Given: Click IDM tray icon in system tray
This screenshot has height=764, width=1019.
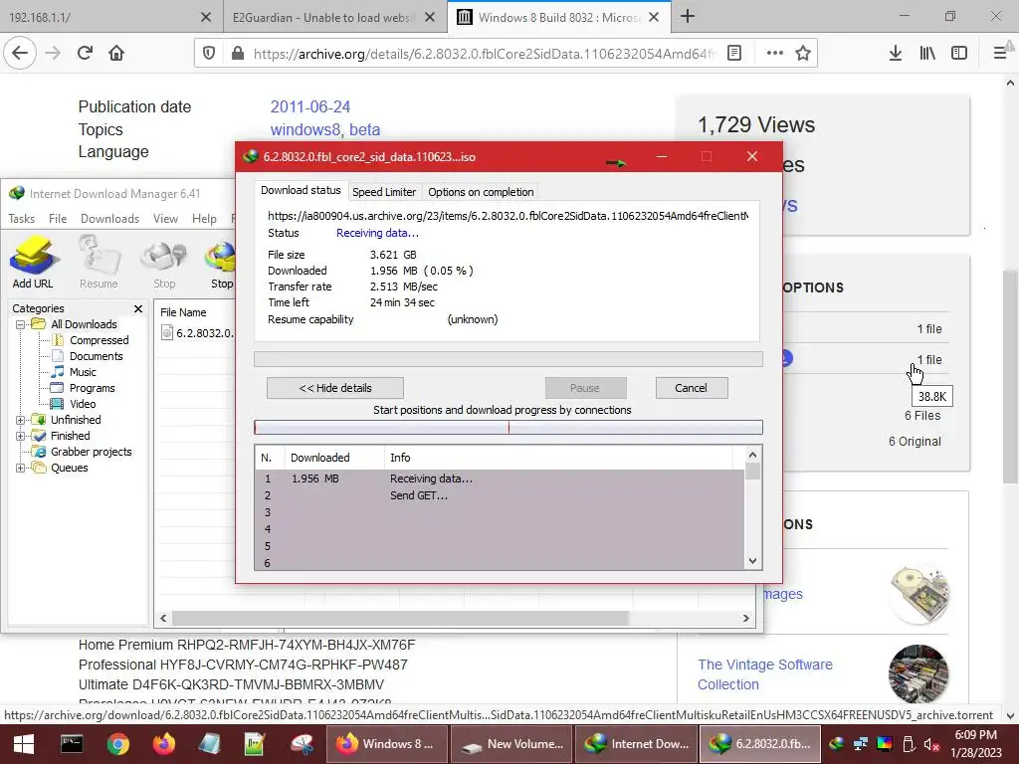Looking at the screenshot, I should click(x=836, y=744).
